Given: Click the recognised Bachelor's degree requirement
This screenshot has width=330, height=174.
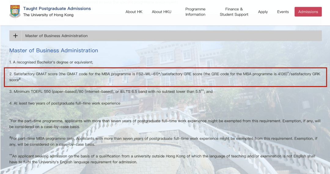Looking at the screenshot, I should pos(51,62).
